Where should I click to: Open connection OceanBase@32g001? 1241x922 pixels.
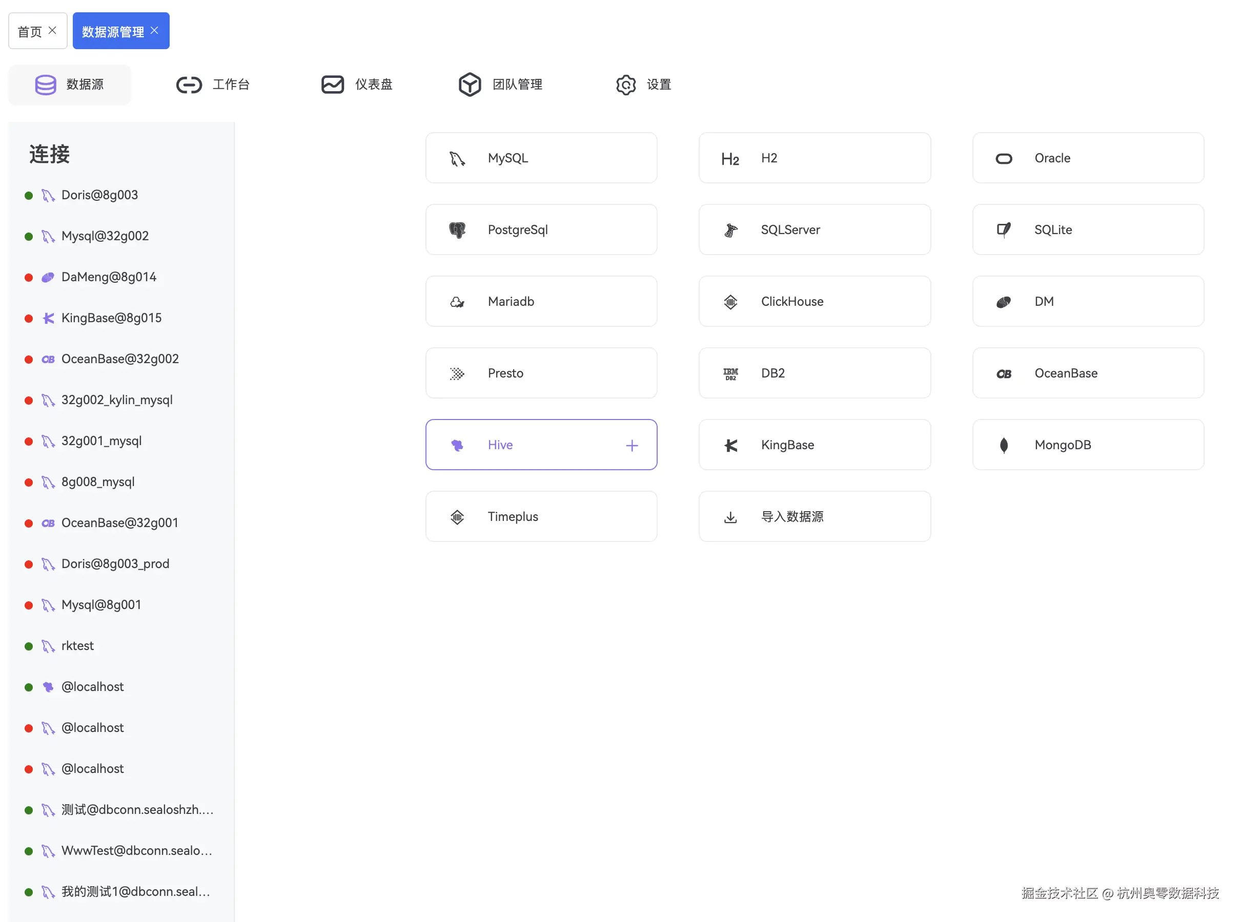tap(121, 523)
